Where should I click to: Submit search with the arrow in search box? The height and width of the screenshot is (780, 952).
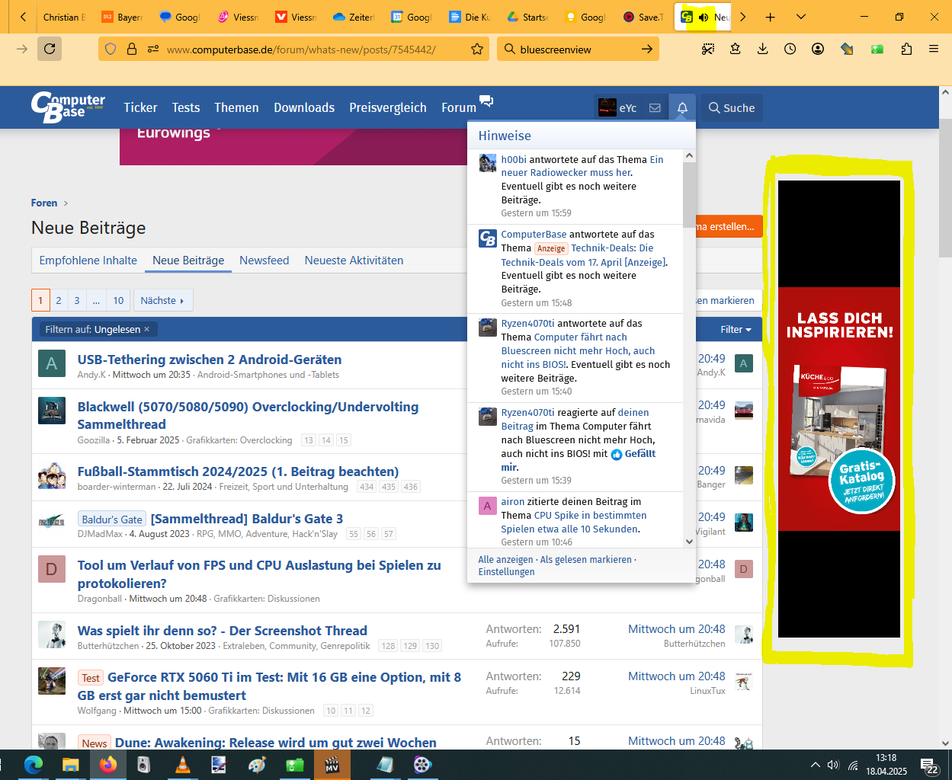pos(646,49)
